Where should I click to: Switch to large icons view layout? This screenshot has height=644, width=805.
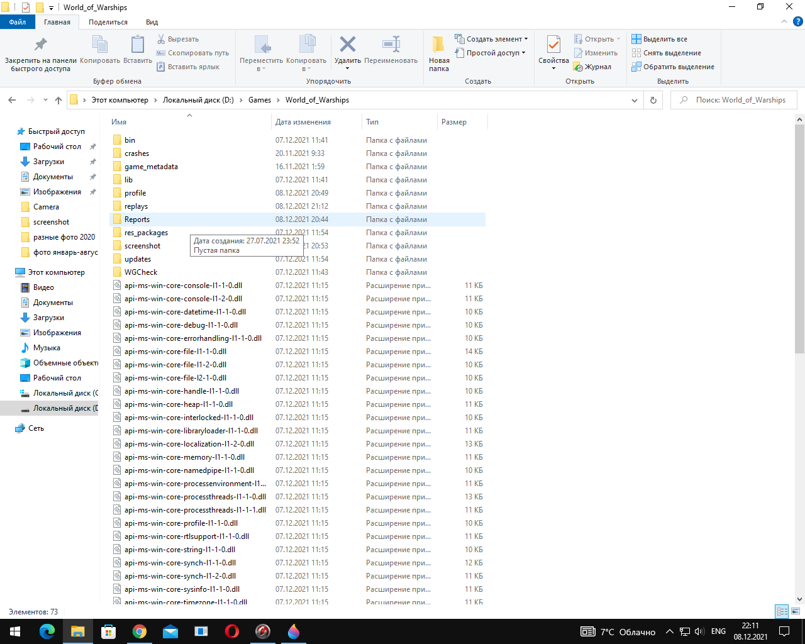(796, 611)
